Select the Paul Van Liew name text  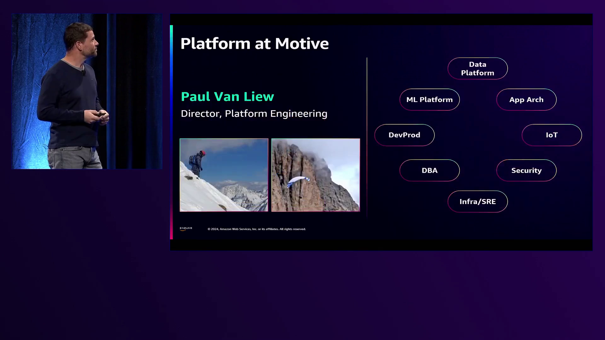click(x=227, y=97)
